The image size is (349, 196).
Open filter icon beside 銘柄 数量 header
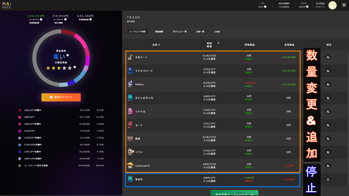point(218,44)
